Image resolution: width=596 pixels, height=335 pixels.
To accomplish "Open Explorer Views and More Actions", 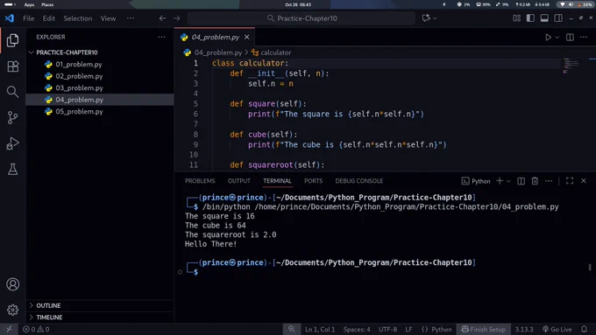I will [x=161, y=38].
